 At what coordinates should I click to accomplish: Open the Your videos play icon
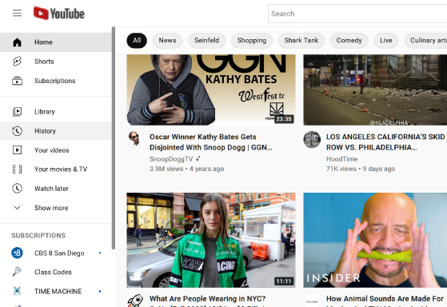click(17, 150)
